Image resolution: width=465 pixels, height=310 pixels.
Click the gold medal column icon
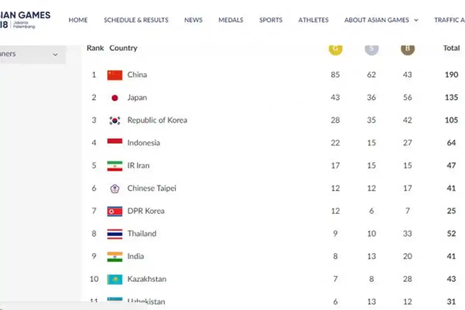coord(336,50)
